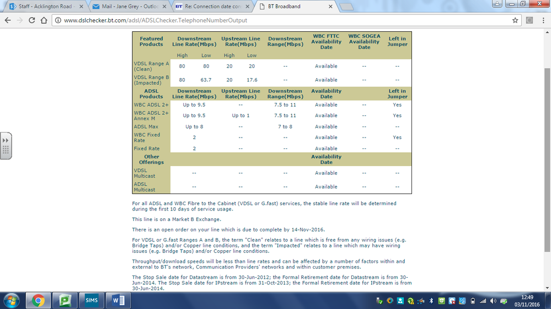Close the BT Broadband tab
This screenshot has width=551, height=309.
point(330,6)
